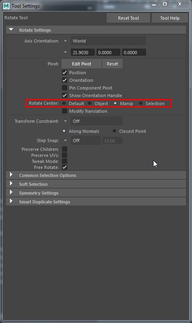Click arrow beside Step Snap label
Image resolution: width=192 pixels, height=323 pixels.
click(65, 140)
